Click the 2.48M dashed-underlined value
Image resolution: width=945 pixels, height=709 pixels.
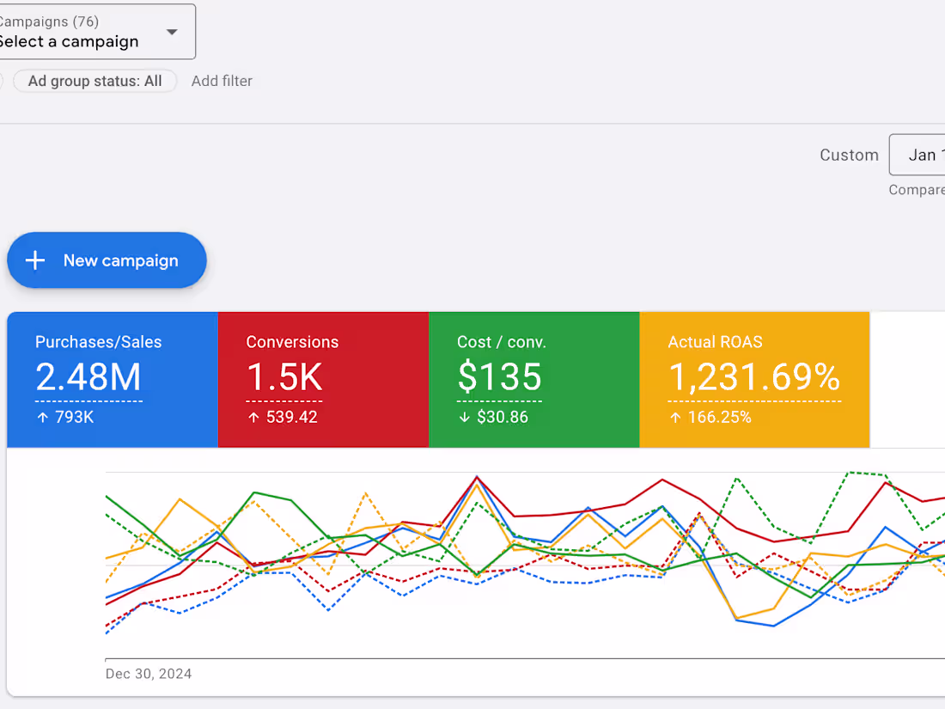(88, 379)
